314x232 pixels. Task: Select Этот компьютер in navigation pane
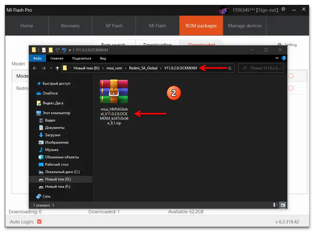click(53, 113)
